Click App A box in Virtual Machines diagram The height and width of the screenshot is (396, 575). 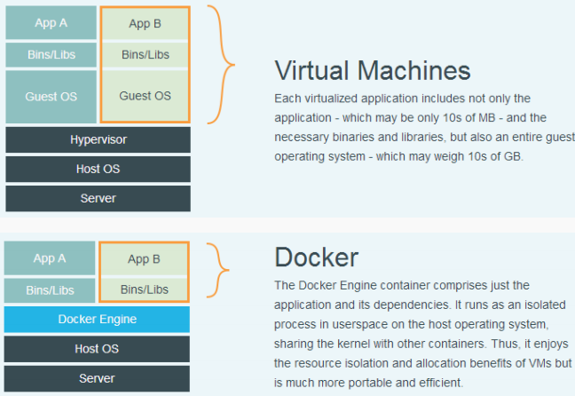(x=51, y=23)
